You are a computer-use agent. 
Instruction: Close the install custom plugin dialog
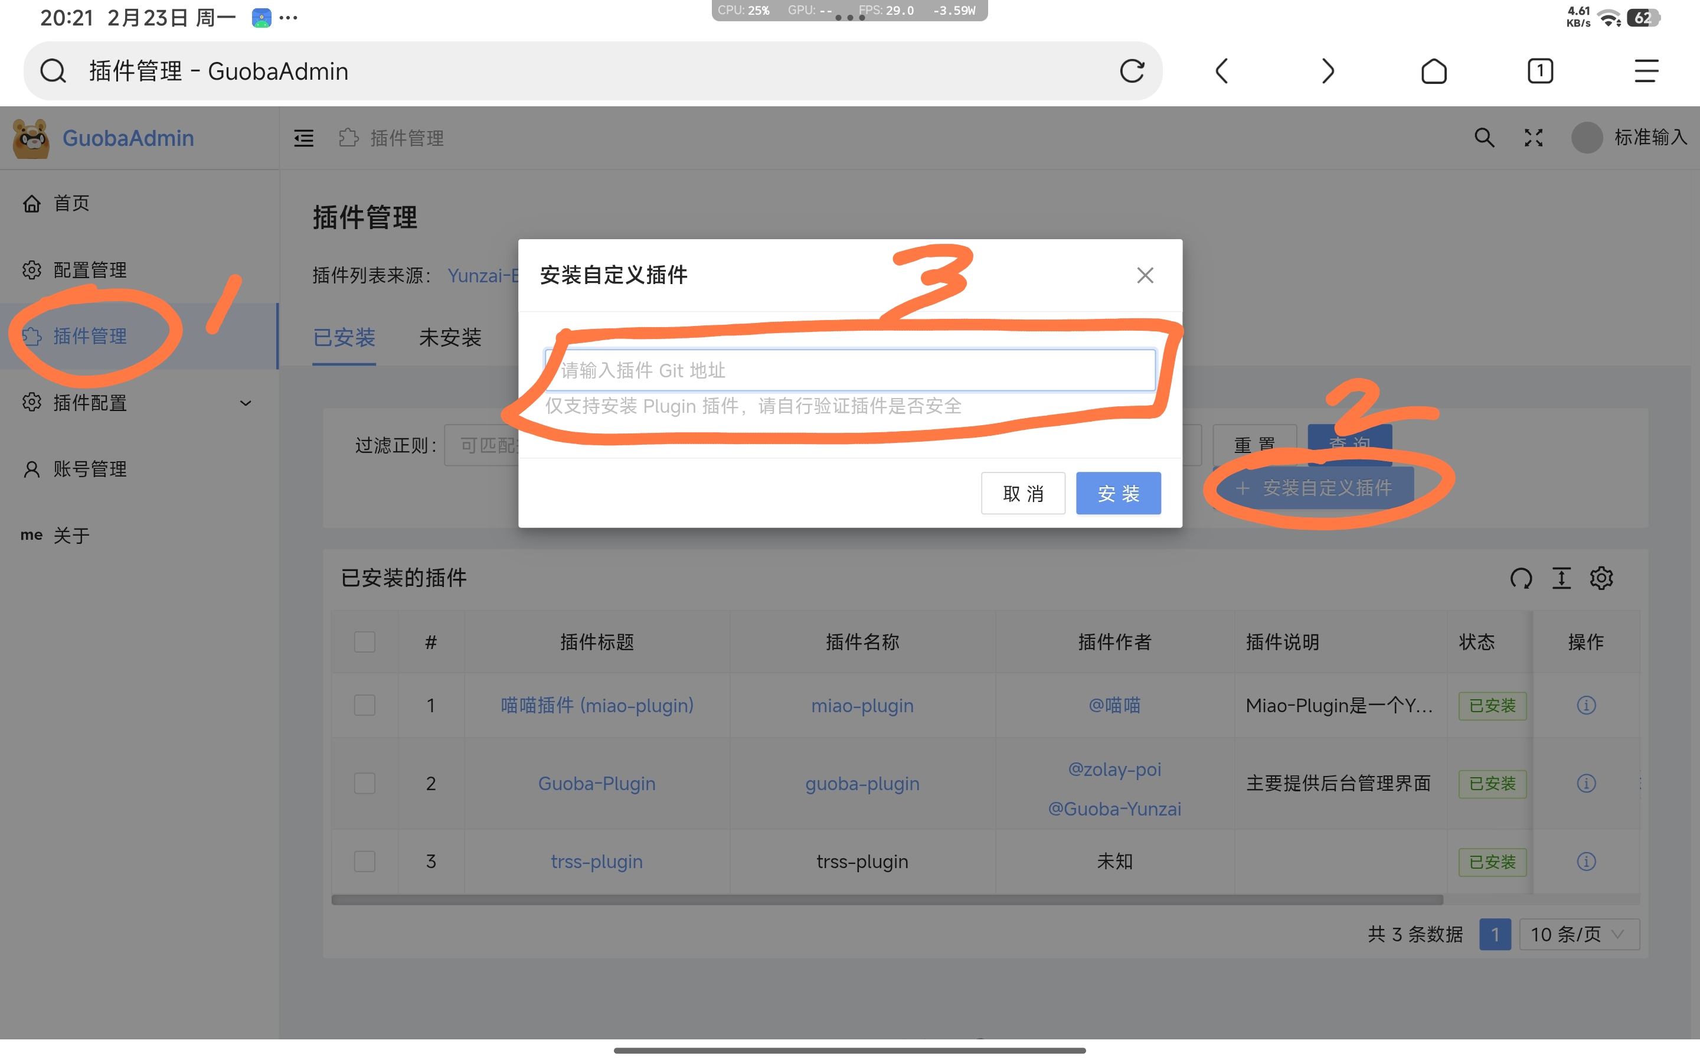(1145, 275)
